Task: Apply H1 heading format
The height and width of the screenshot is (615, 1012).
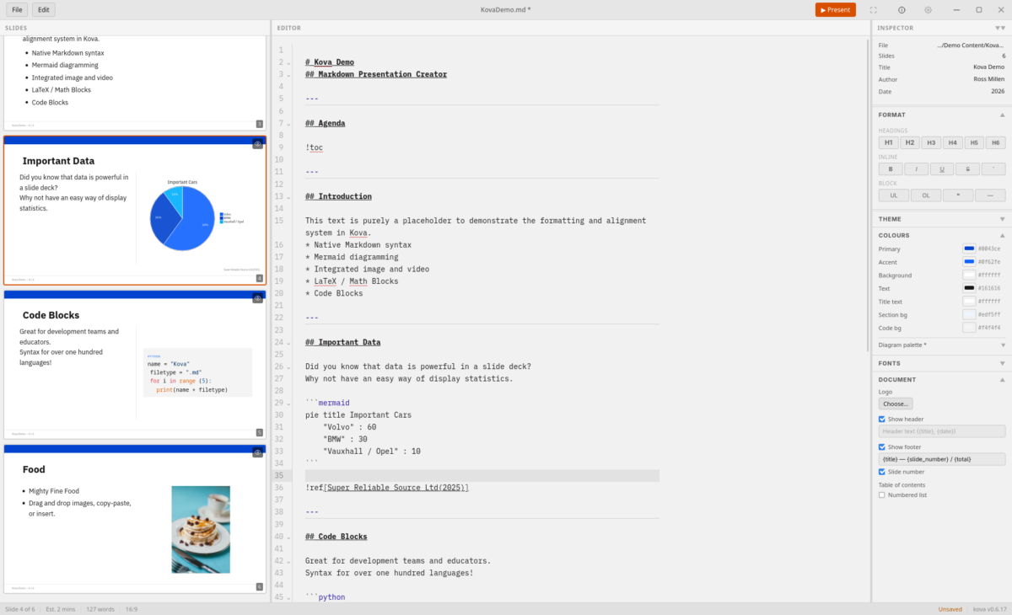Action: tap(889, 142)
